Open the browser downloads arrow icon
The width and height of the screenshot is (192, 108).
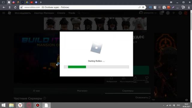click(x=189, y=7)
